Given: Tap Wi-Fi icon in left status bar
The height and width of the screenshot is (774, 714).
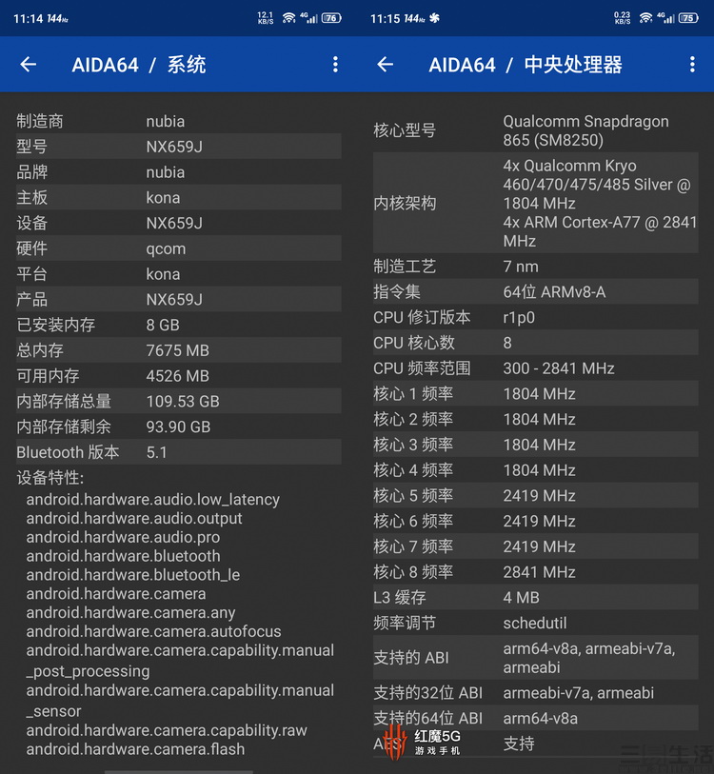Looking at the screenshot, I should (x=288, y=18).
